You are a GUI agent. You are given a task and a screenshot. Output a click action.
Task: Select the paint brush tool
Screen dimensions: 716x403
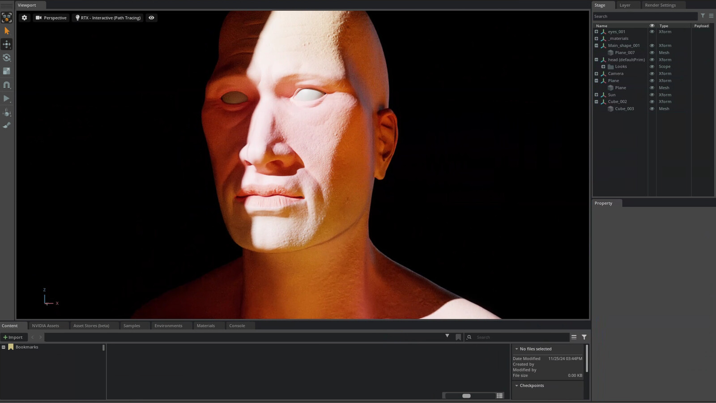7,125
